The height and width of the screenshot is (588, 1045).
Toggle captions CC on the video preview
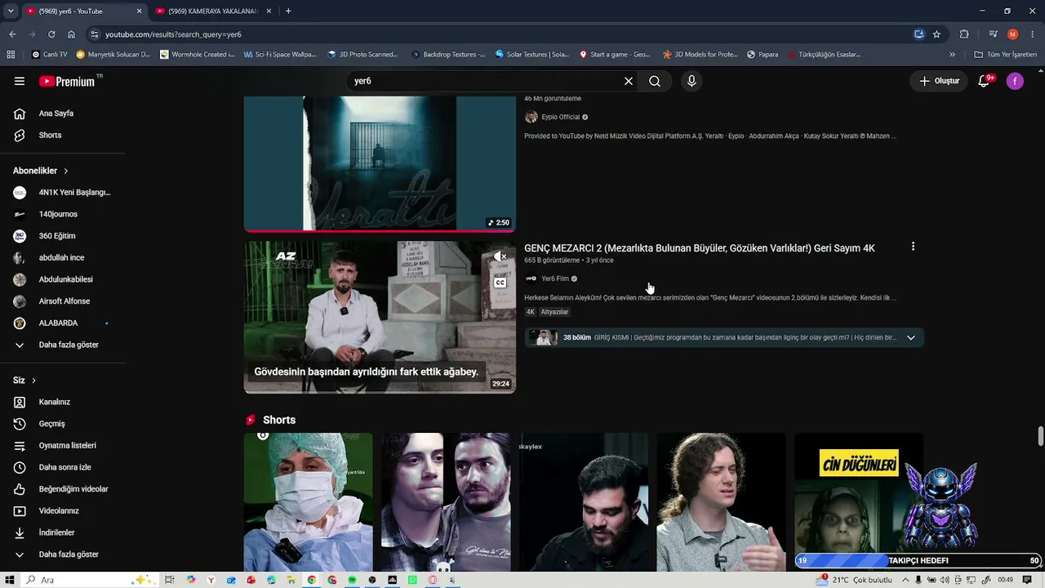click(x=500, y=283)
